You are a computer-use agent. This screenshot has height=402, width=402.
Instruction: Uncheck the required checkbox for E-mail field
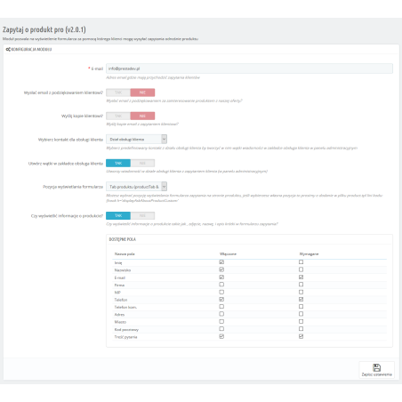click(x=301, y=277)
